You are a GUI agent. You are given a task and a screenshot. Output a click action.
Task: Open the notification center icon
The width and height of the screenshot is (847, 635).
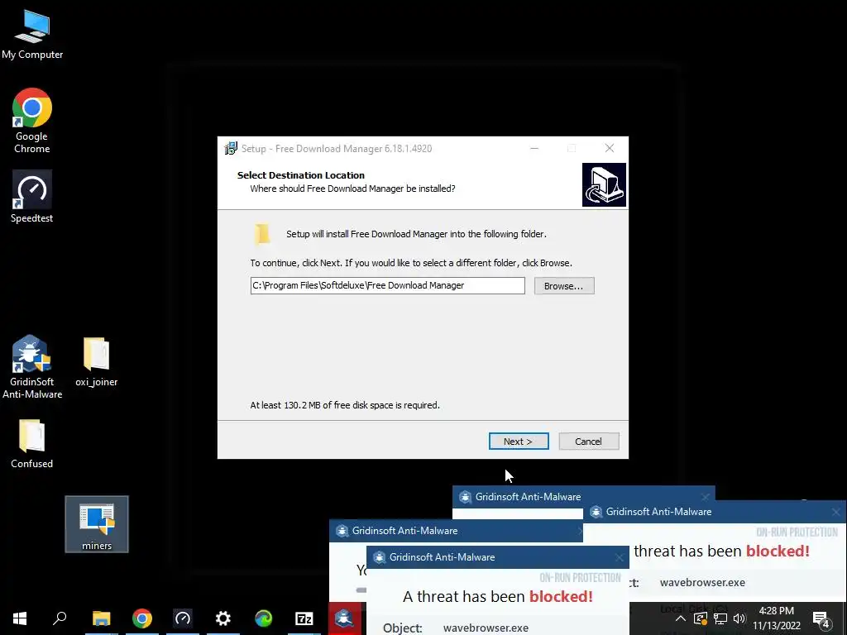tap(821, 619)
